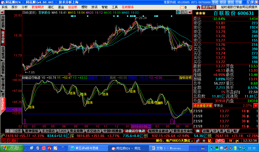This screenshot has height=152, width=259.
Task: Open the 港汇 menu
Action: [51, 7]
